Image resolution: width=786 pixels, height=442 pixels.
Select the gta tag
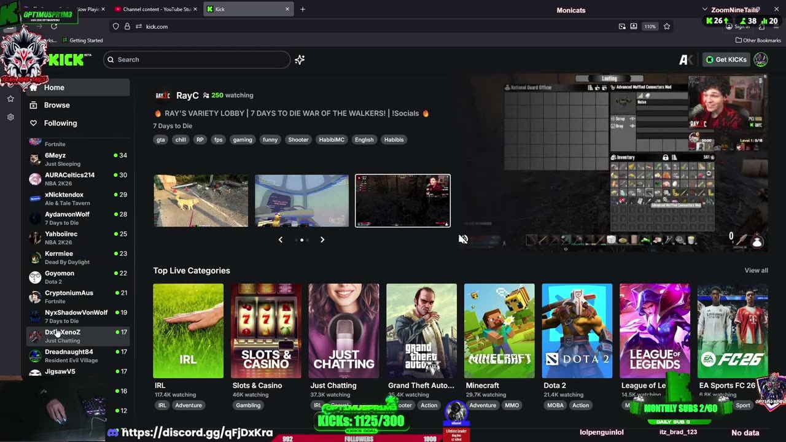click(161, 139)
